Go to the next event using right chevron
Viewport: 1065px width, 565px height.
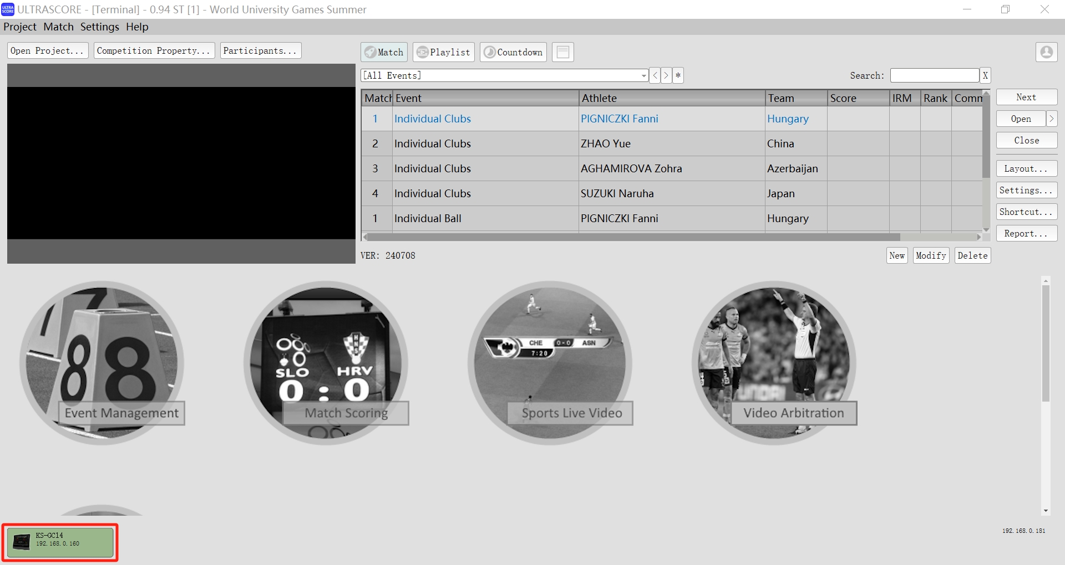[666, 75]
